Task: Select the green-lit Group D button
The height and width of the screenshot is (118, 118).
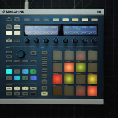Action: tap(33, 71)
